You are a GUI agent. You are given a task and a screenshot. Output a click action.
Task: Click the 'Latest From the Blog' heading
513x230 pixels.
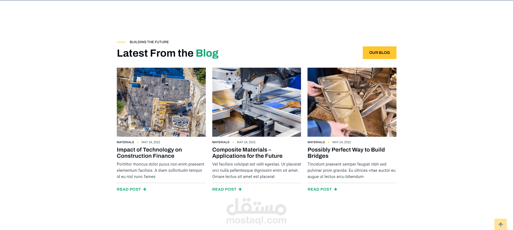pyautogui.click(x=167, y=53)
